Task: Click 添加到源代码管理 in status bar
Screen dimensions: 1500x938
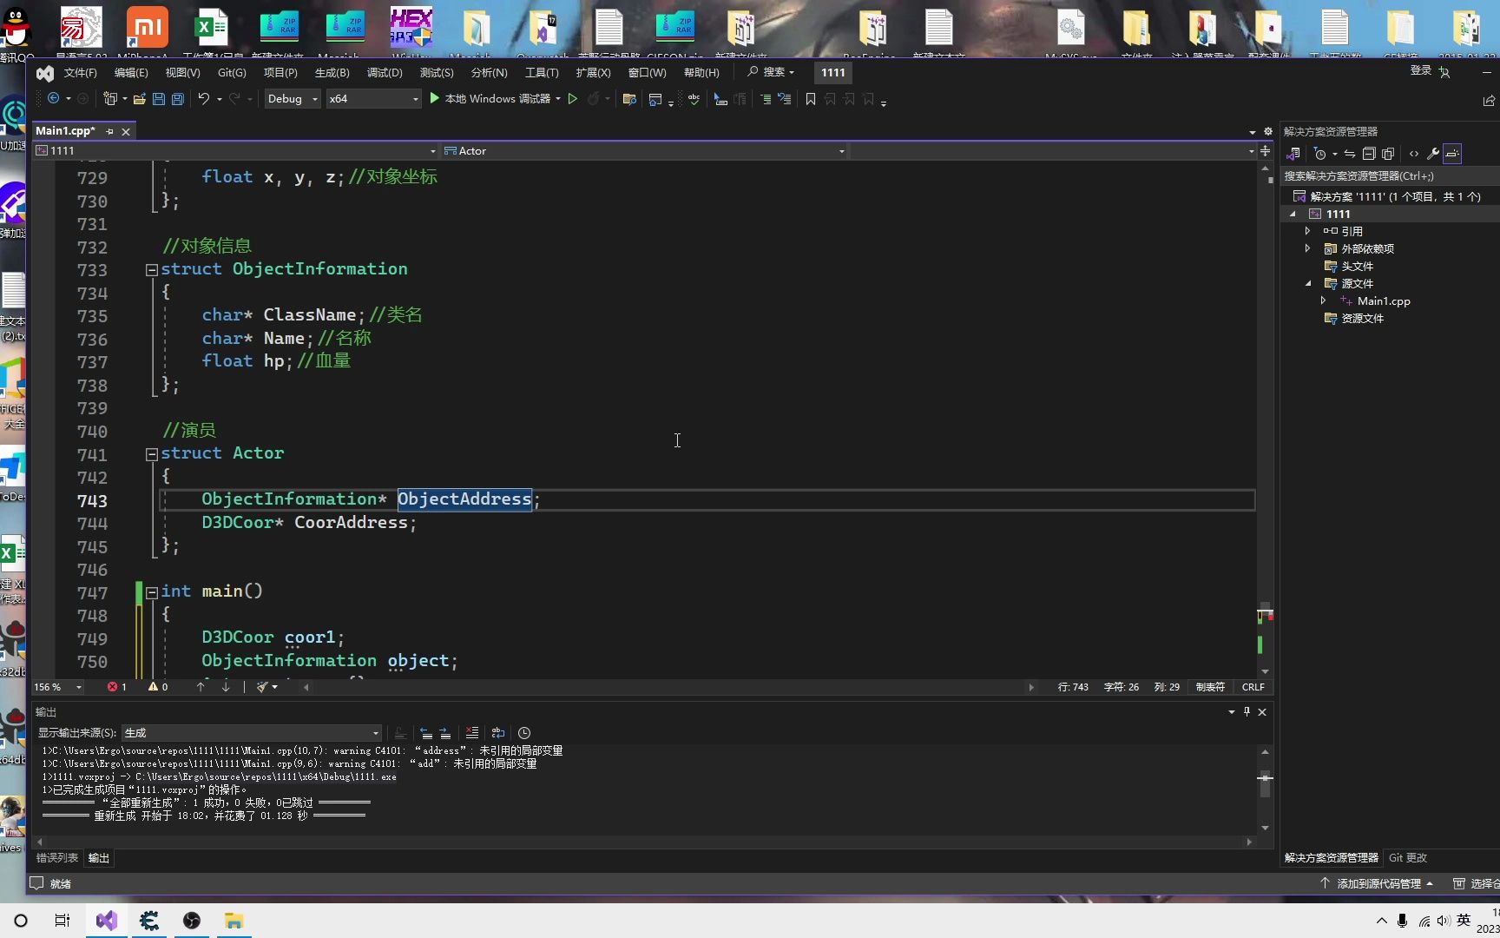Action: tap(1377, 884)
